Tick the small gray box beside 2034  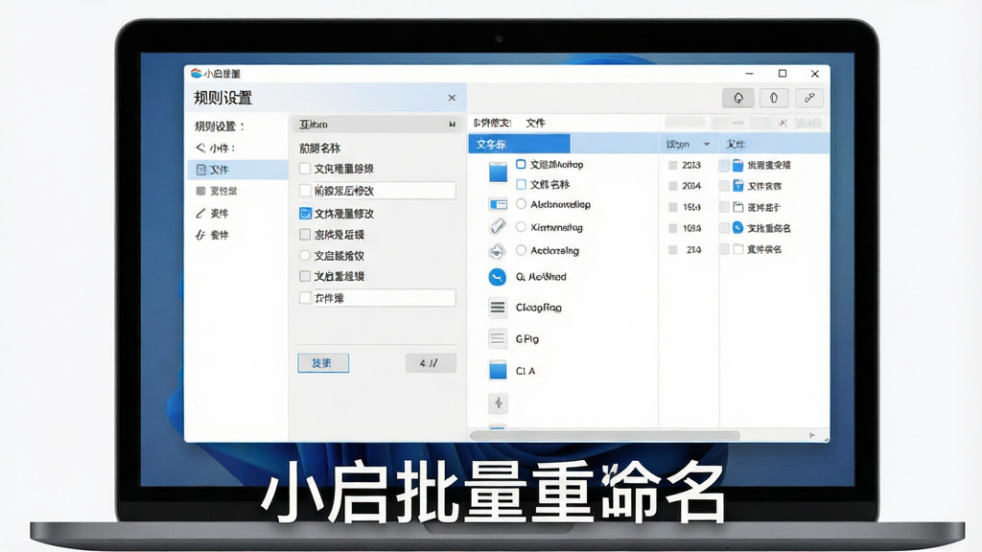pos(672,186)
